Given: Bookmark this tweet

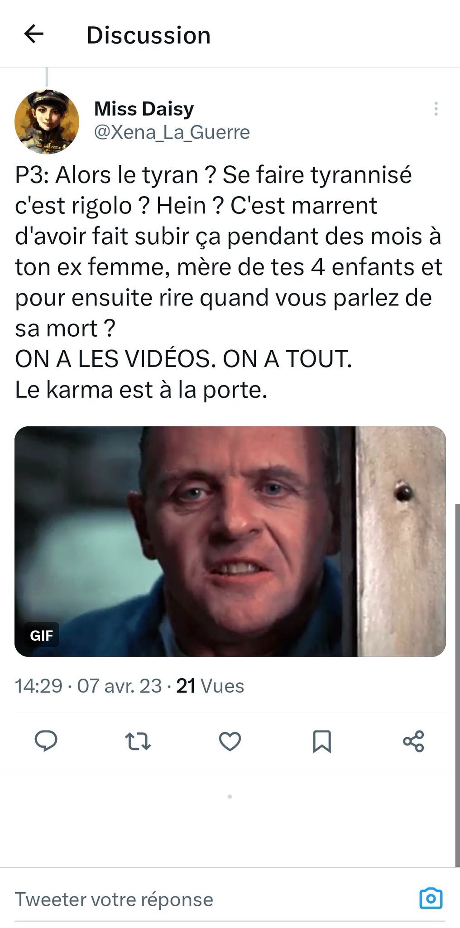Looking at the screenshot, I should (x=322, y=741).
